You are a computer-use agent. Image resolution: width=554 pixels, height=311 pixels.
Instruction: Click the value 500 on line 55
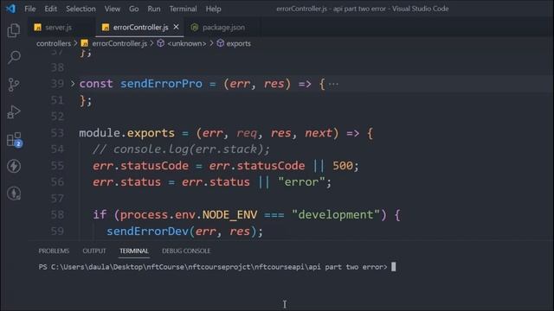pos(343,166)
